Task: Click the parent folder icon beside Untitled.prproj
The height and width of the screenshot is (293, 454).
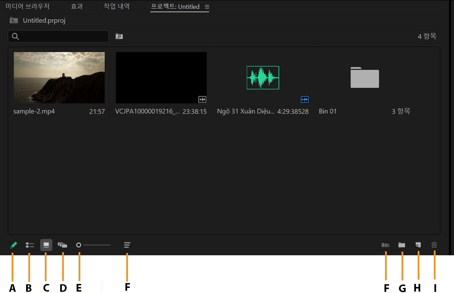Action: point(14,20)
